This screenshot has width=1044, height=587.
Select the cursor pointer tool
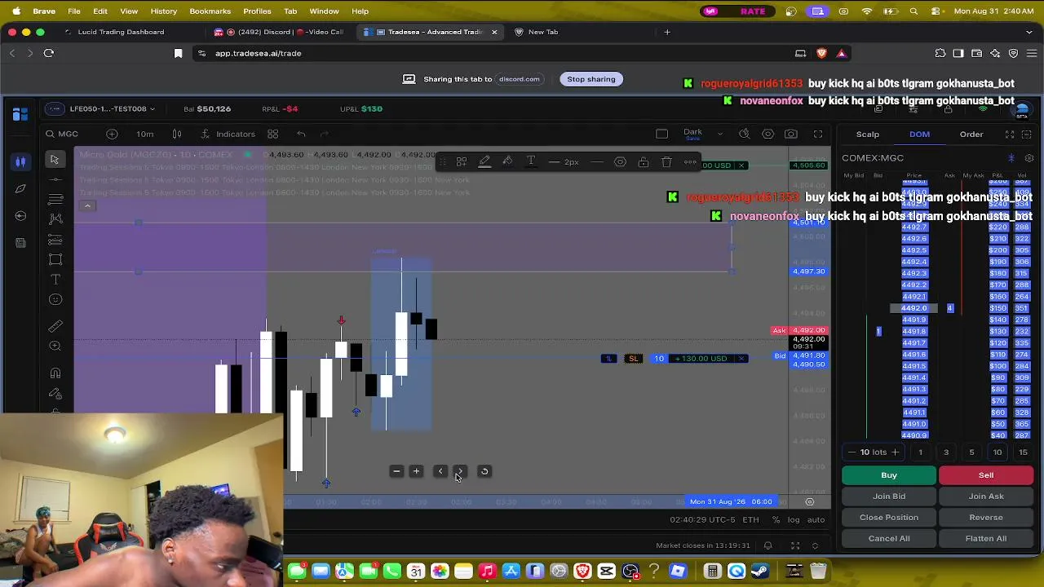(x=55, y=160)
